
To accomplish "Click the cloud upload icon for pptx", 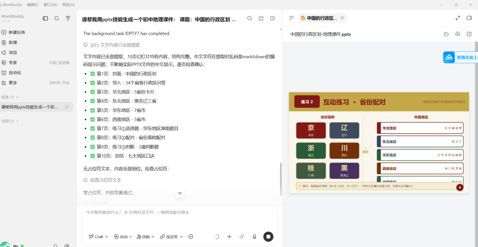I will pyautogui.click(x=458, y=34).
